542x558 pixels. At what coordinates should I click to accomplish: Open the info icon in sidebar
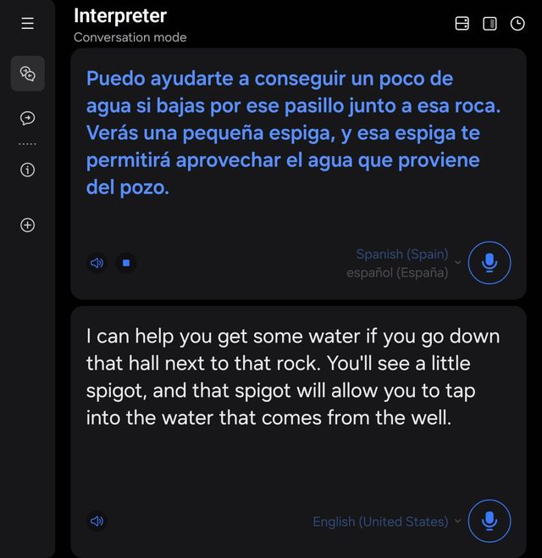[x=27, y=170]
